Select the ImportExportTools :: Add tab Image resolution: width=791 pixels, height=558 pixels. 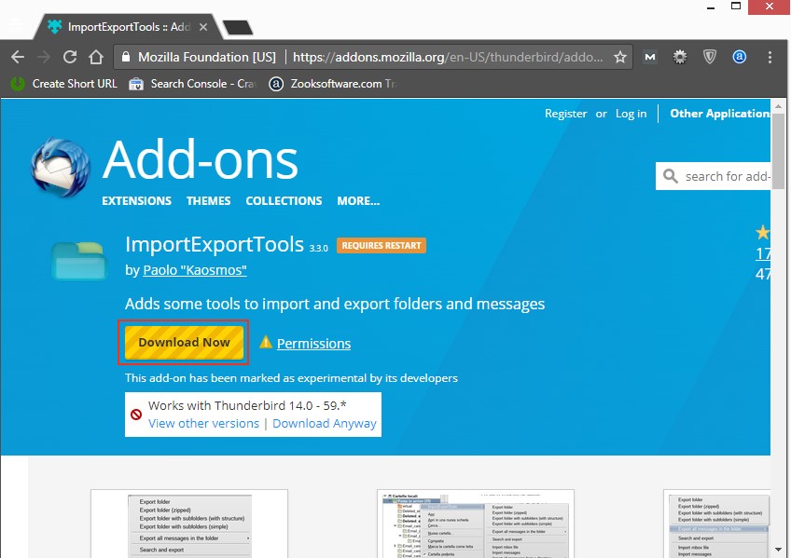pos(128,27)
